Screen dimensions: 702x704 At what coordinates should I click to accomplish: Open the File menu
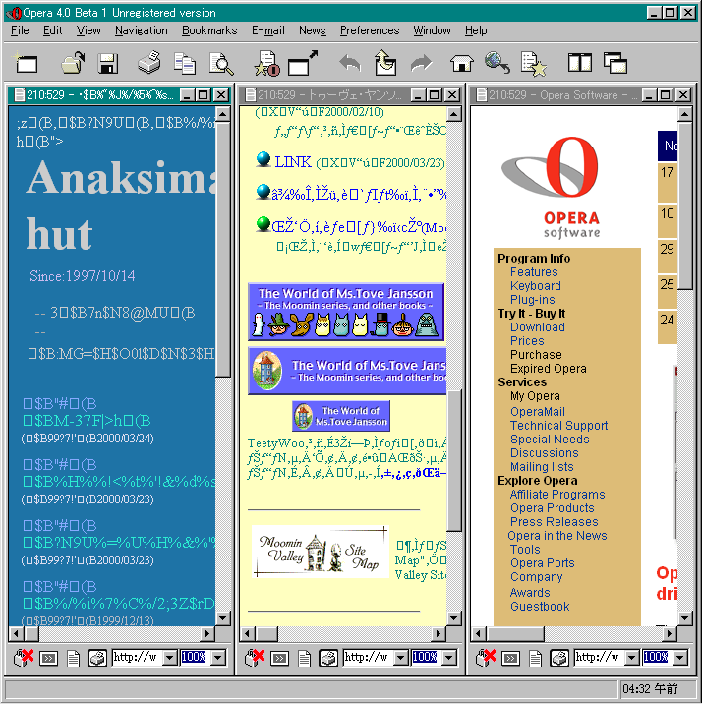(x=20, y=30)
